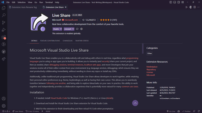Click the install count 12,244,813

(89, 20)
